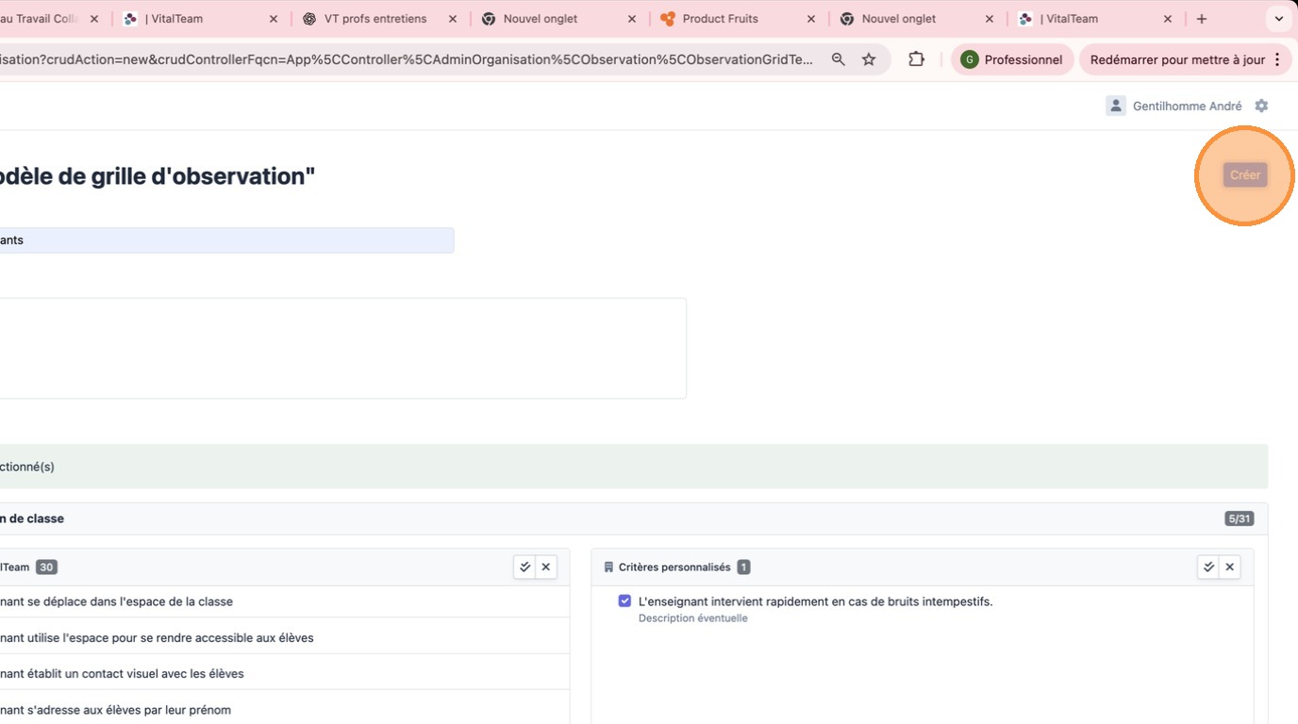
Task: Switch to the VT profs entretiens tab
Action: click(x=375, y=19)
